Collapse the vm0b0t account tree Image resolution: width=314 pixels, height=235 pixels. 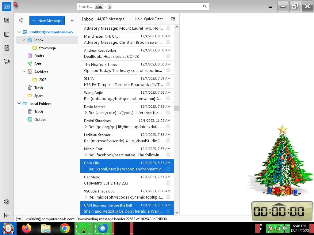click(19, 32)
